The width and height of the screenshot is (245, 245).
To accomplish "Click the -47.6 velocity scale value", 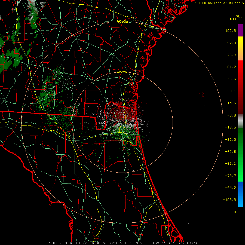I will coord(231,152).
